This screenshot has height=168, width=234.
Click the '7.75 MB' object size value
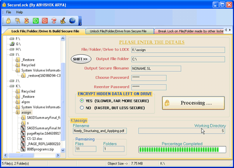137,164
